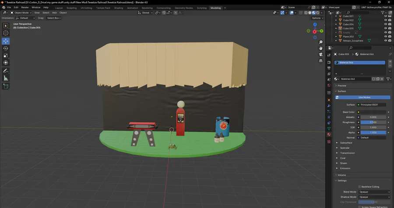This screenshot has width=394, height=208.
Task: Switch to rendered viewport shading
Action: tap(318, 13)
